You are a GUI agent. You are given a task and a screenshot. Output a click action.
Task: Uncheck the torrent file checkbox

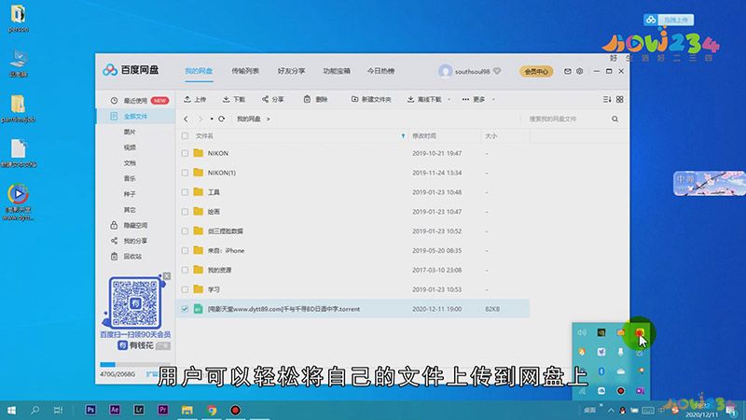(x=185, y=309)
